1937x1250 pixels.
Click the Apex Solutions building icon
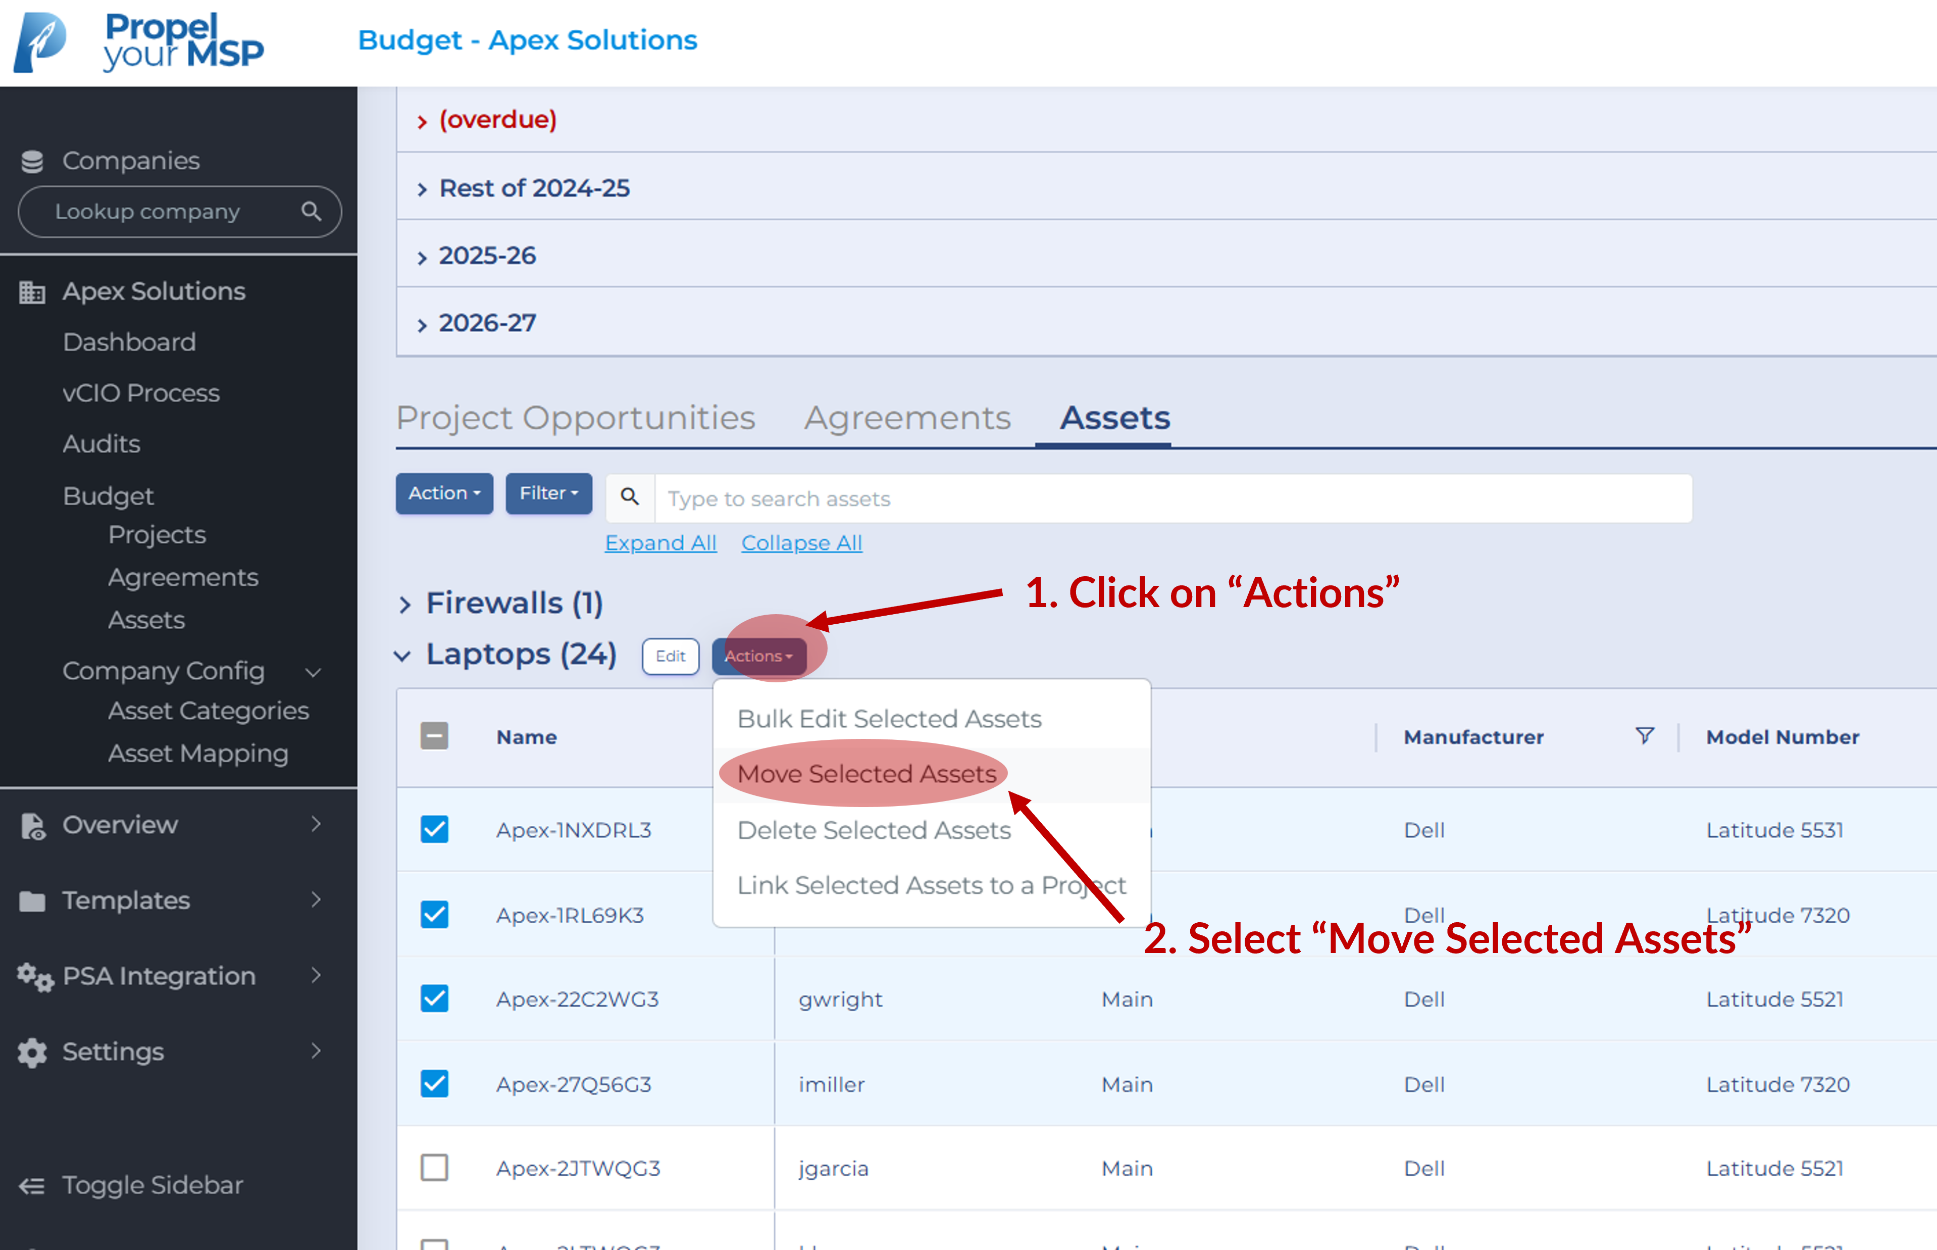click(32, 292)
